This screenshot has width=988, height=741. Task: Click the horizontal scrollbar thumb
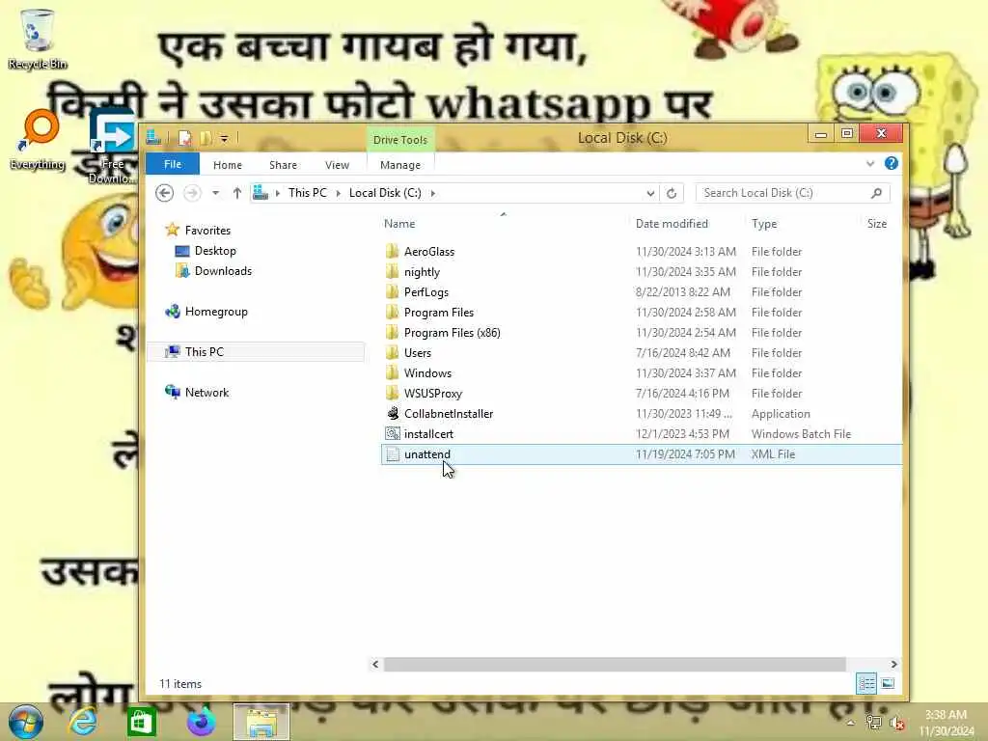tap(615, 664)
